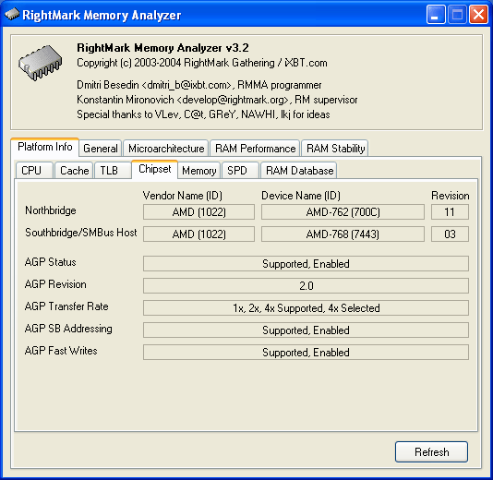493x480 pixels.
Task: Click the Dmitri Besedin credit line
Action: point(199,85)
